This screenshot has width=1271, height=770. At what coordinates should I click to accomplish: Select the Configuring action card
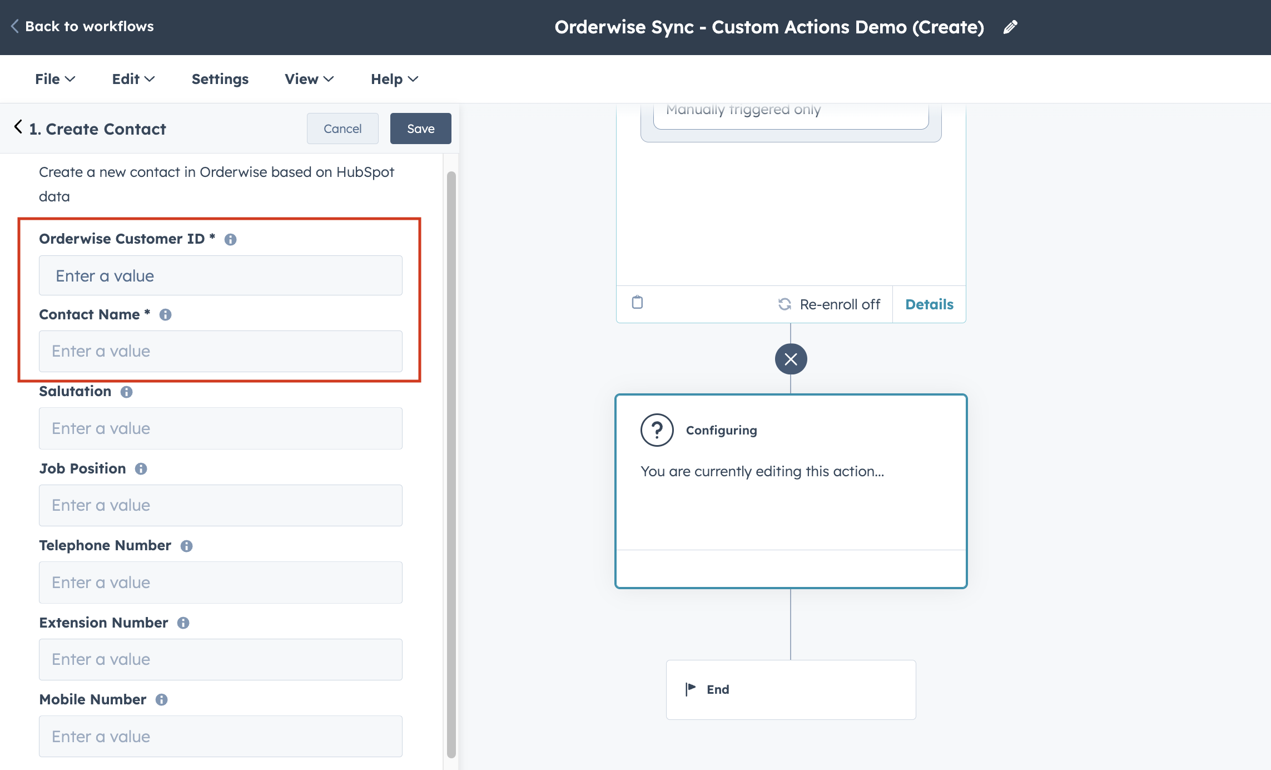[791, 491]
